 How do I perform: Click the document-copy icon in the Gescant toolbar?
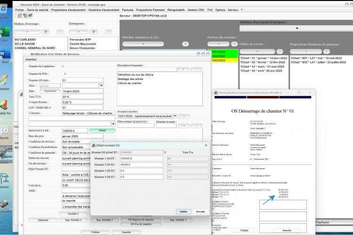[25, 16]
